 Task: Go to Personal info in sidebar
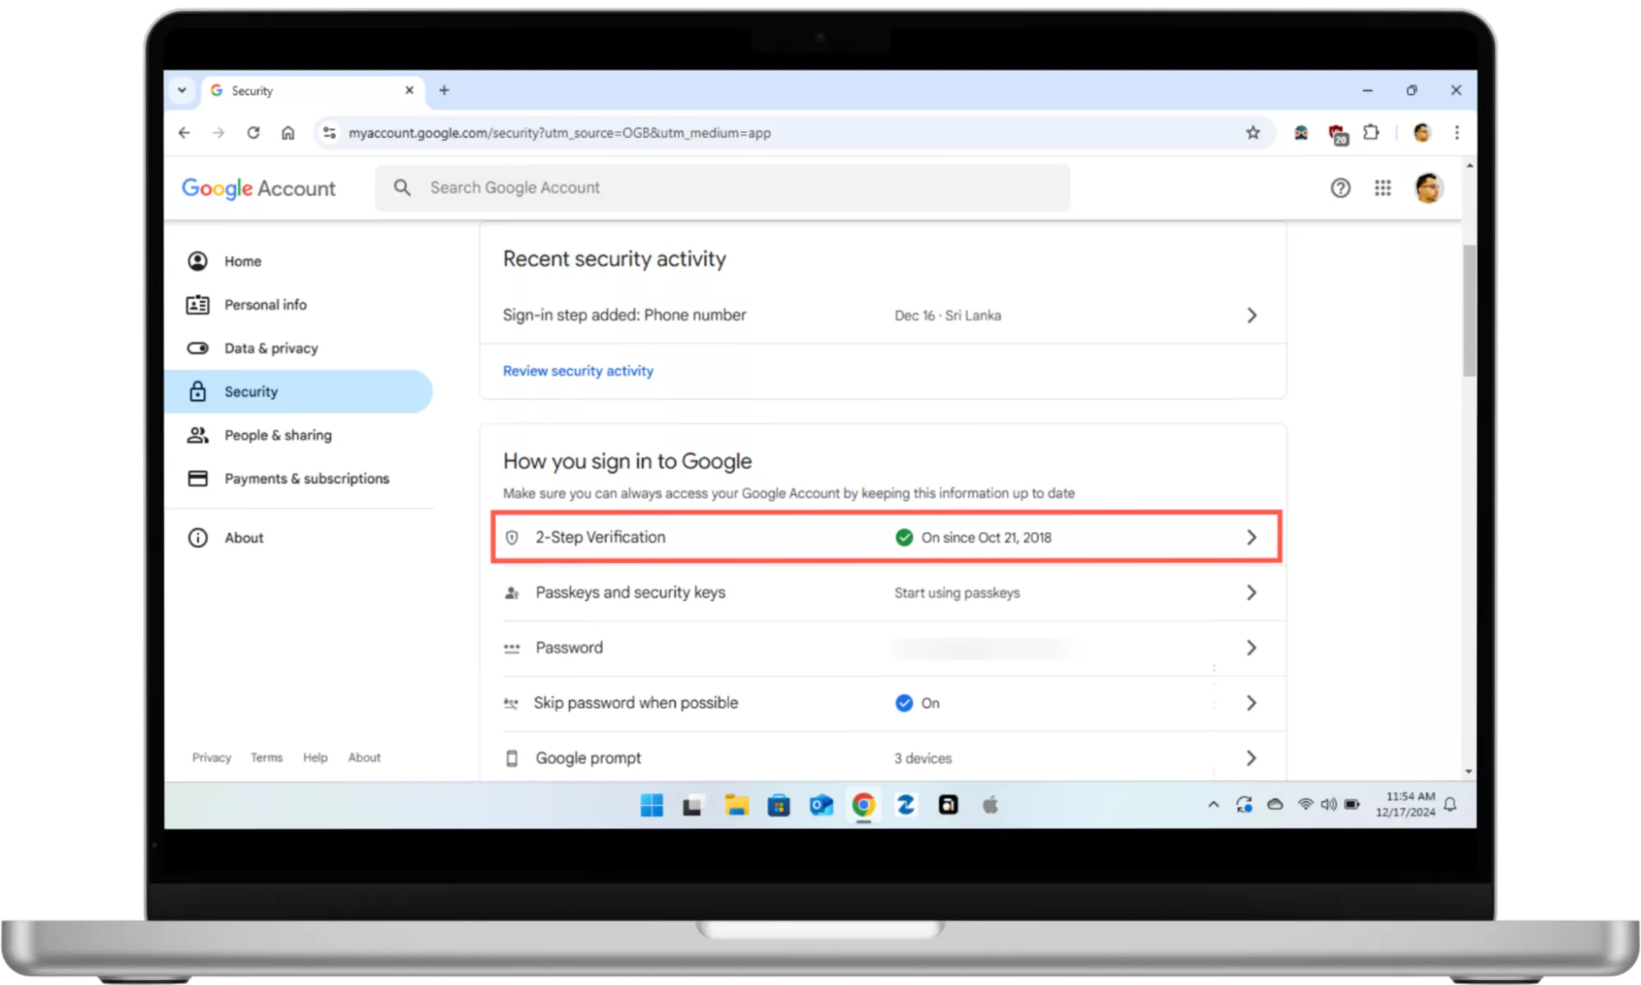pyautogui.click(x=265, y=305)
